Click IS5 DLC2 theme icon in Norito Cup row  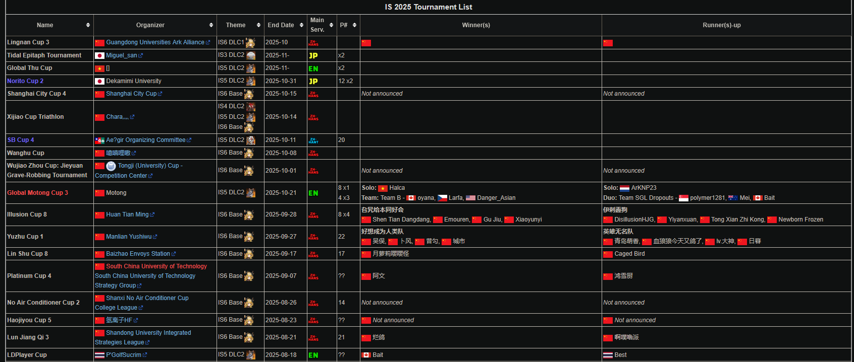[251, 81]
